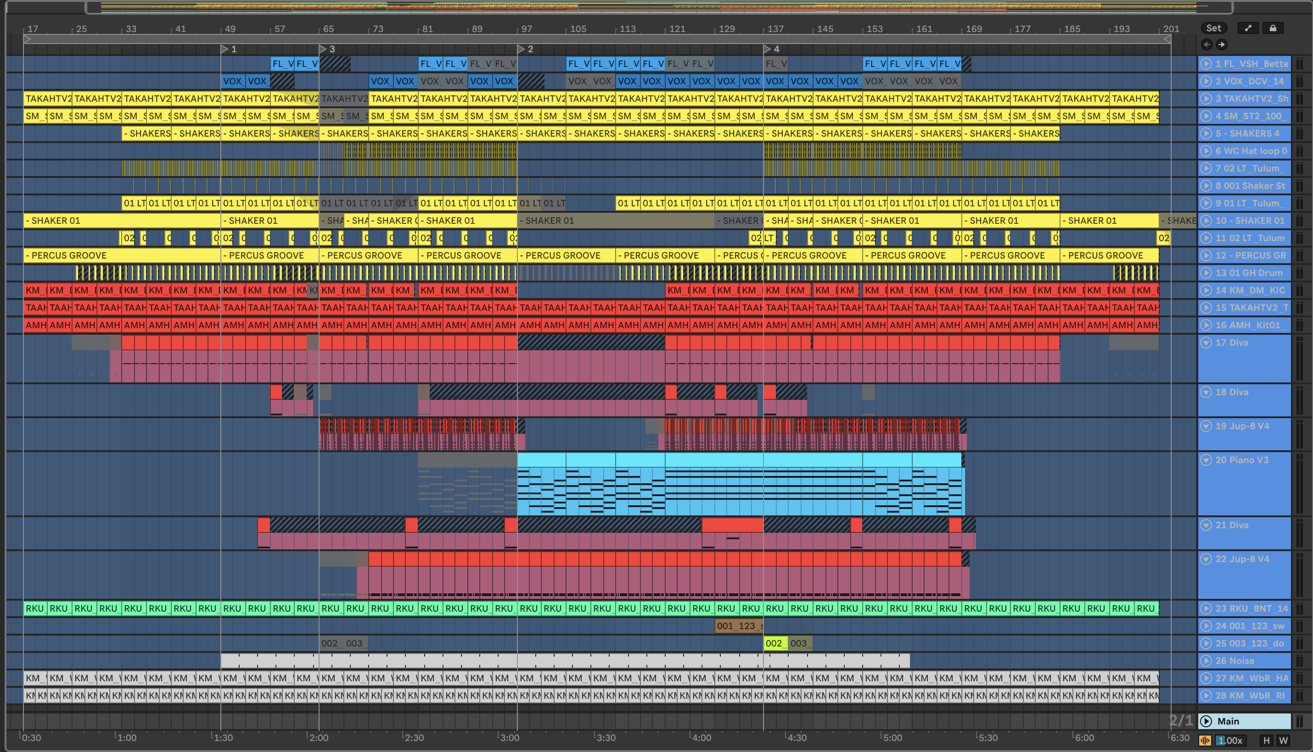Click the level meter beside Main track
Image resolution: width=1313 pixels, height=752 pixels.
(1300, 722)
